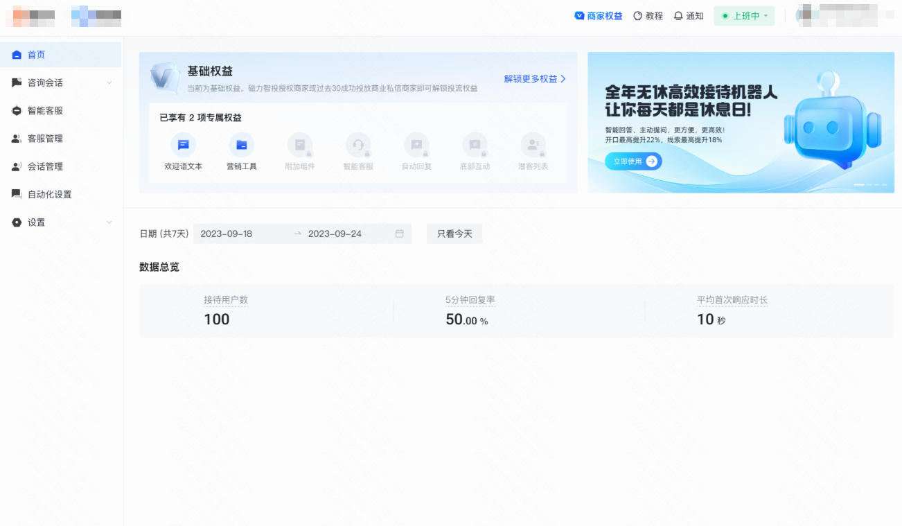
Task: Open the 商家权益 menu item
Action: pyautogui.click(x=598, y=15)
